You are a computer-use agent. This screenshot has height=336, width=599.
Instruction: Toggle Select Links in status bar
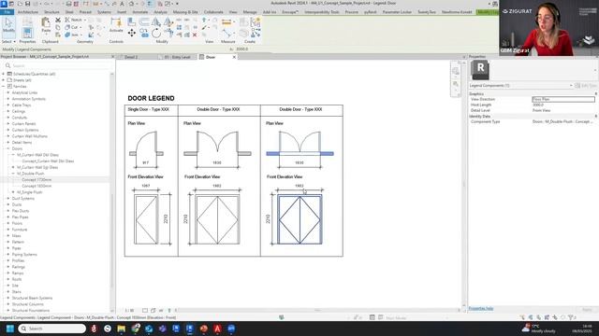[522, 317]
